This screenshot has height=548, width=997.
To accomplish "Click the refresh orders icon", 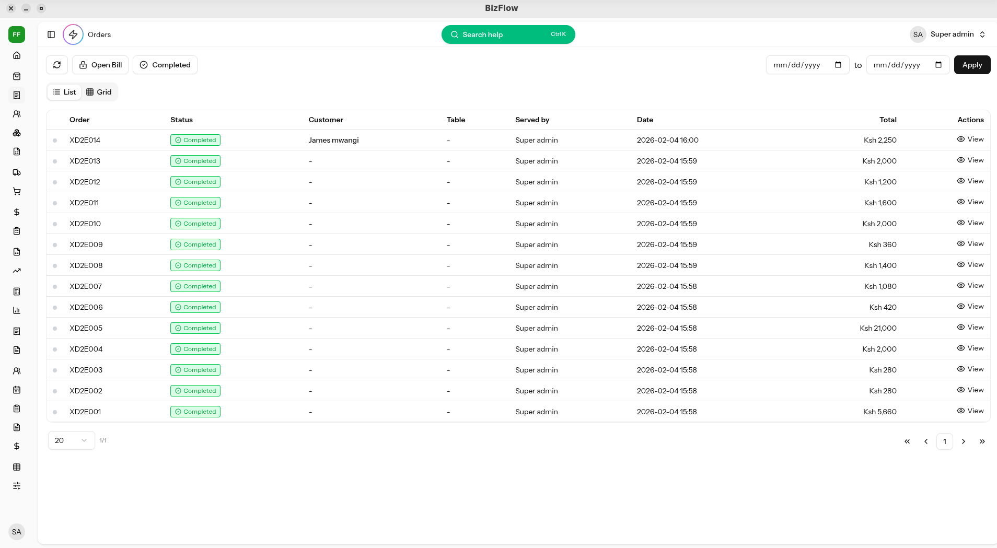I will click(x=56, y=65).
